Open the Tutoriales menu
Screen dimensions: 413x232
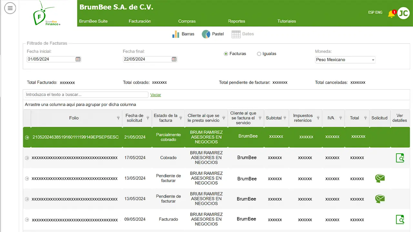tap(287, 21)
